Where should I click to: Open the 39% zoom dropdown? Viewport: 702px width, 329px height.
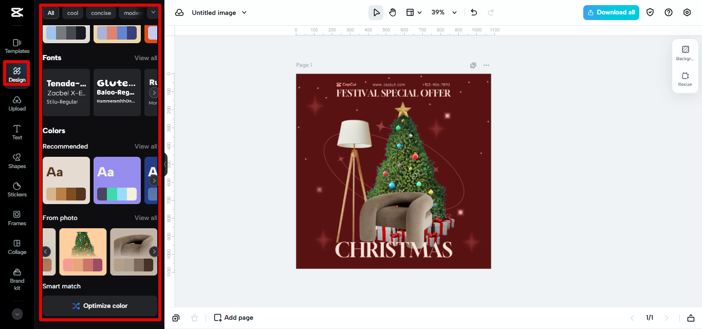point(444,12)
